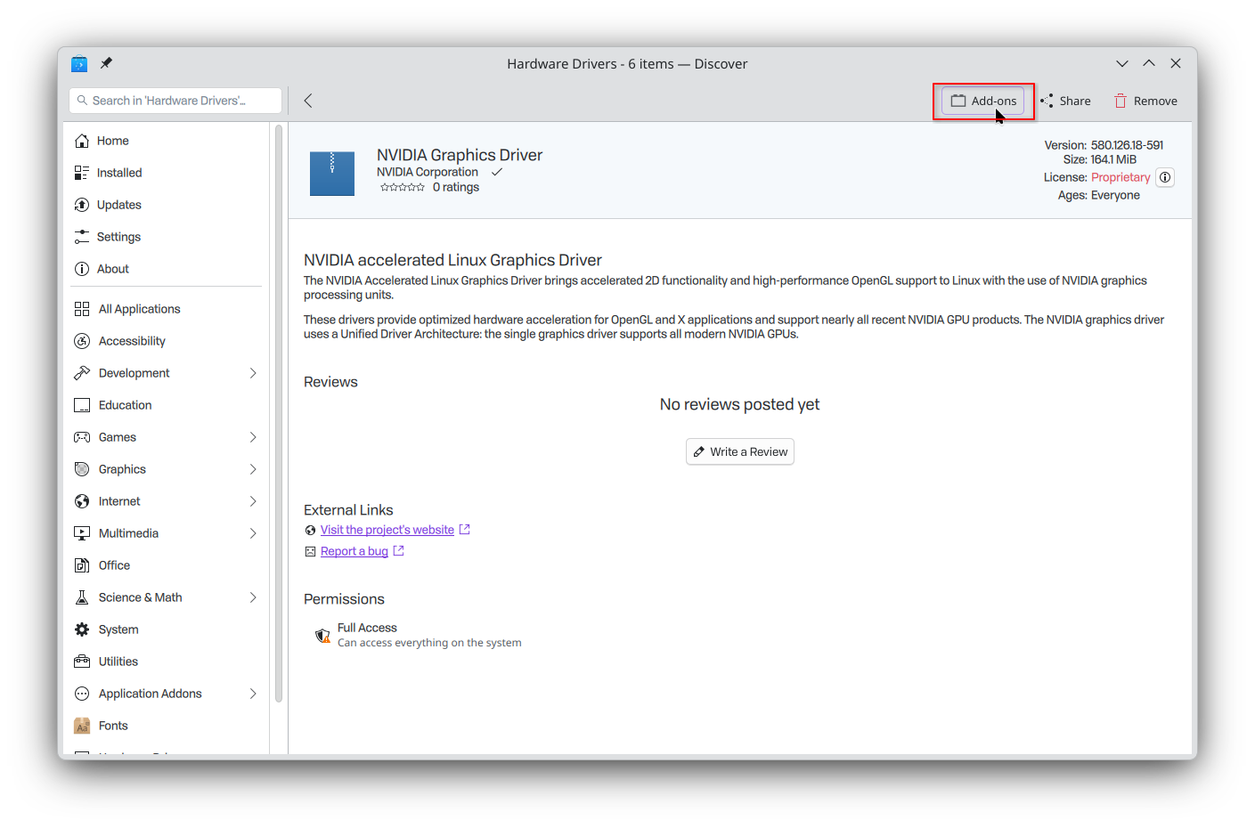Open the Updates section

pyautogui.click(x=118, y=205)
